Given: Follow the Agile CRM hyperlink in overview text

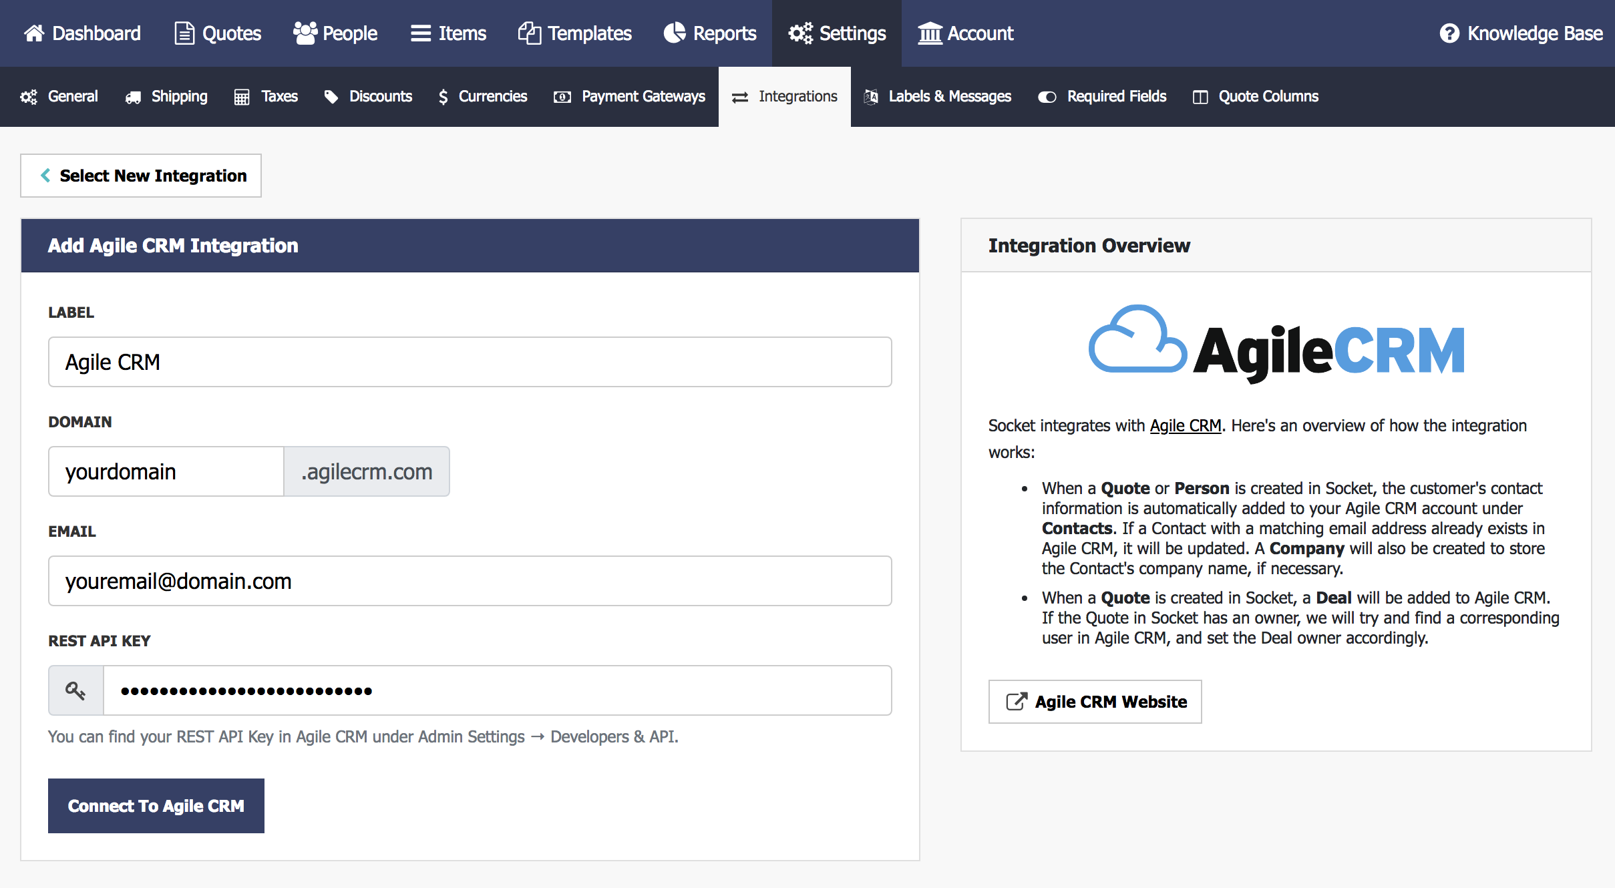Looking at the screenshot, I should (1186, 425).
